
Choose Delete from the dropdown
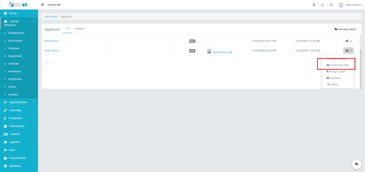coord(338,85)
